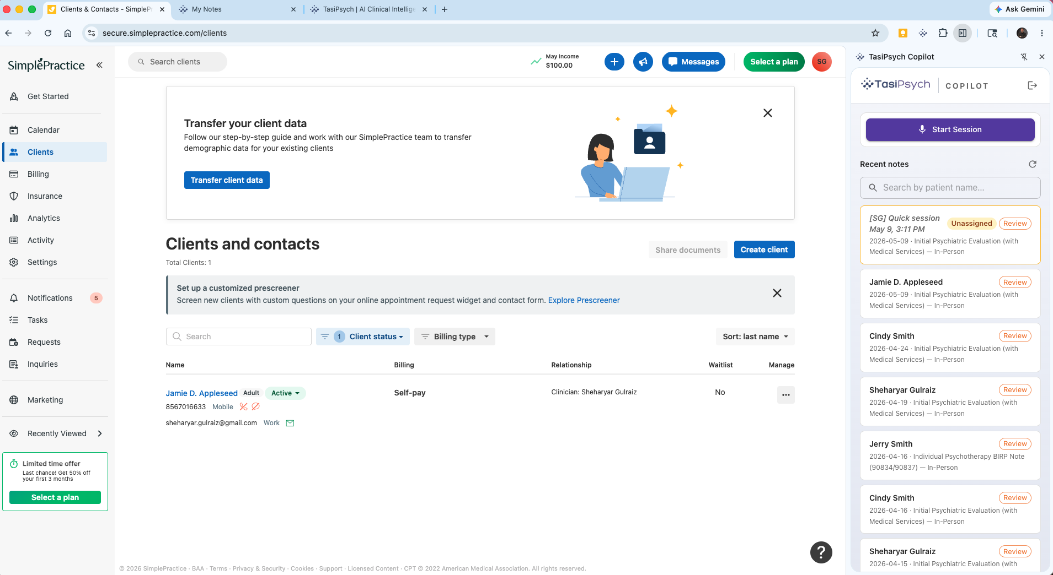Screen dimensions: 1053x575
Task: Open Get Started in the sidebar
Action: (x=55, y=96)
